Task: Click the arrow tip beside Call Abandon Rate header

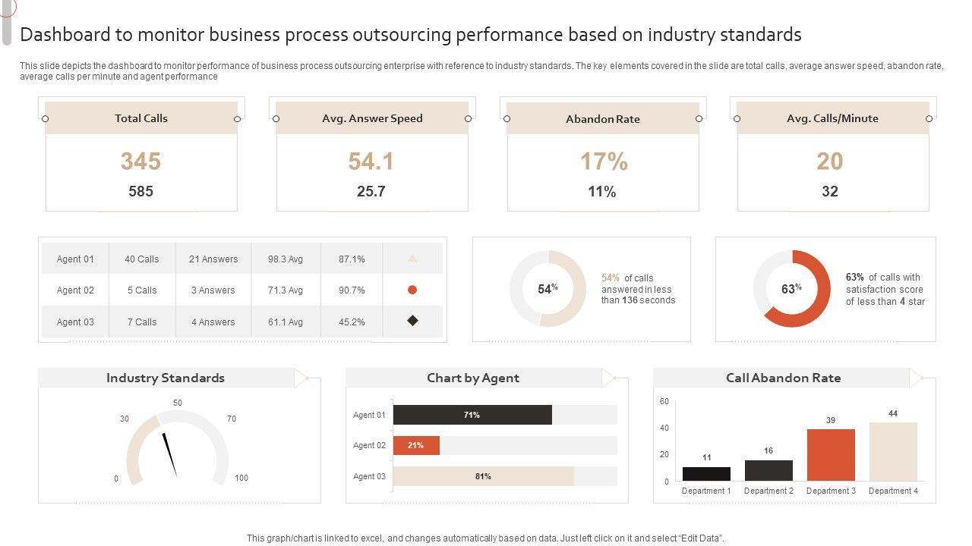Action: click(x=917, y=377)
